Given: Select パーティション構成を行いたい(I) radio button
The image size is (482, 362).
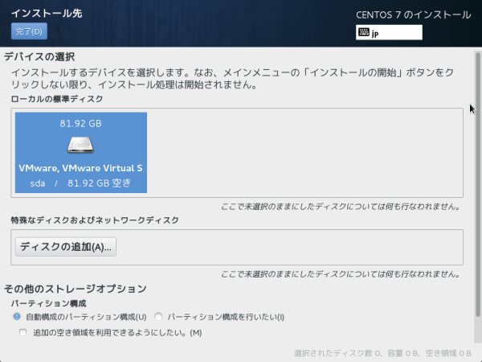Looking at the screenshot, I should click(158, 316).
